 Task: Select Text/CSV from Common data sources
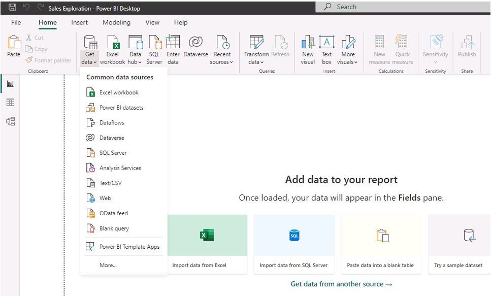110,183
